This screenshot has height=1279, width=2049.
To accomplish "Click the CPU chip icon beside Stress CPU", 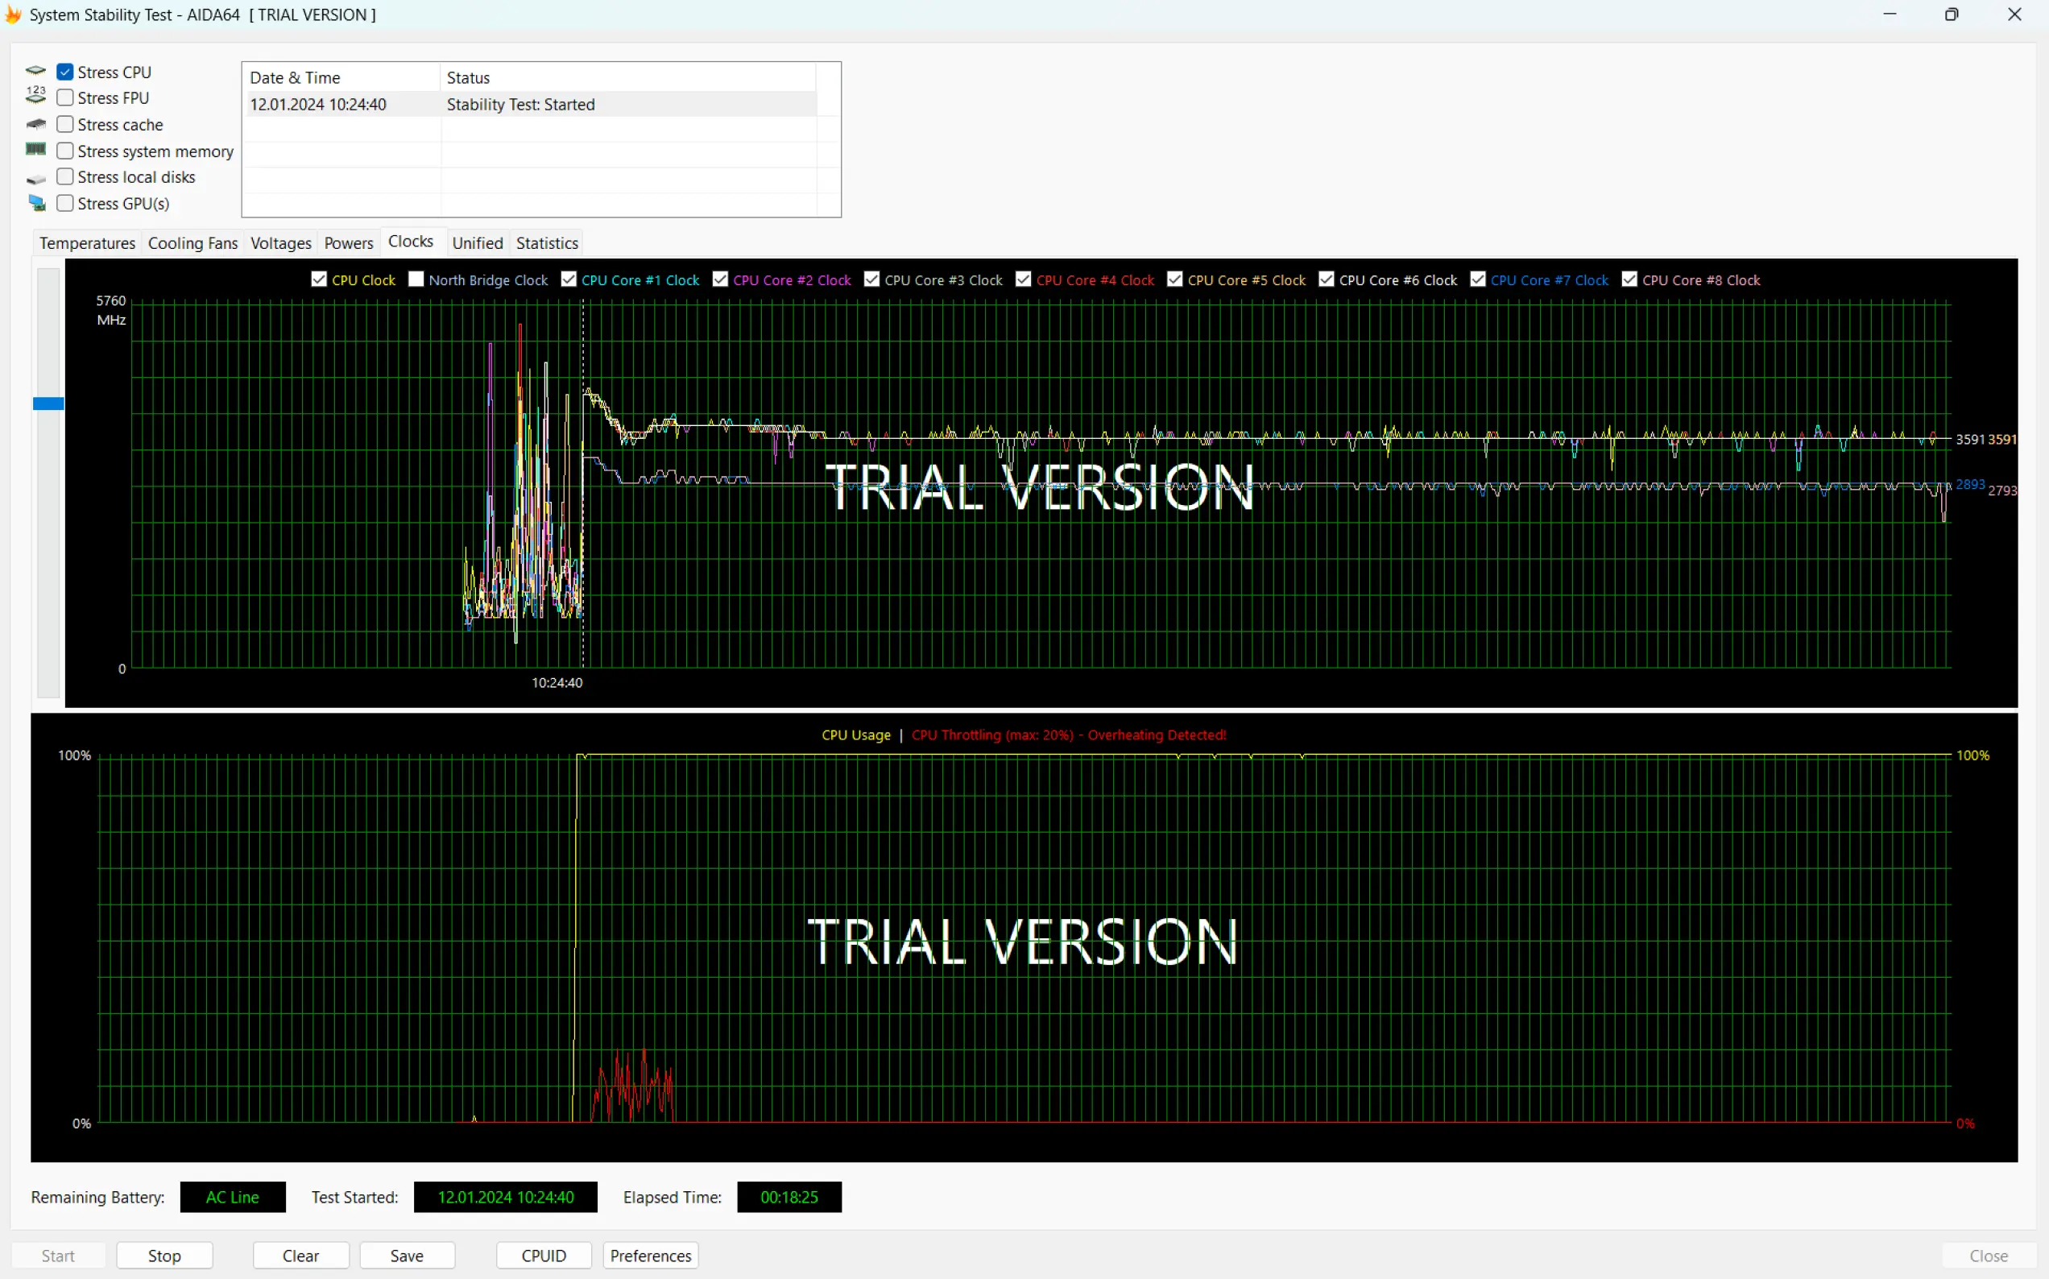I will 35,71.
